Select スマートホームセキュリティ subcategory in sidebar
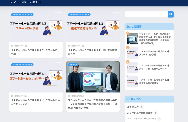The width and height of the screenshot is (188, 122). pyautogui.click(x=143, y=119)
